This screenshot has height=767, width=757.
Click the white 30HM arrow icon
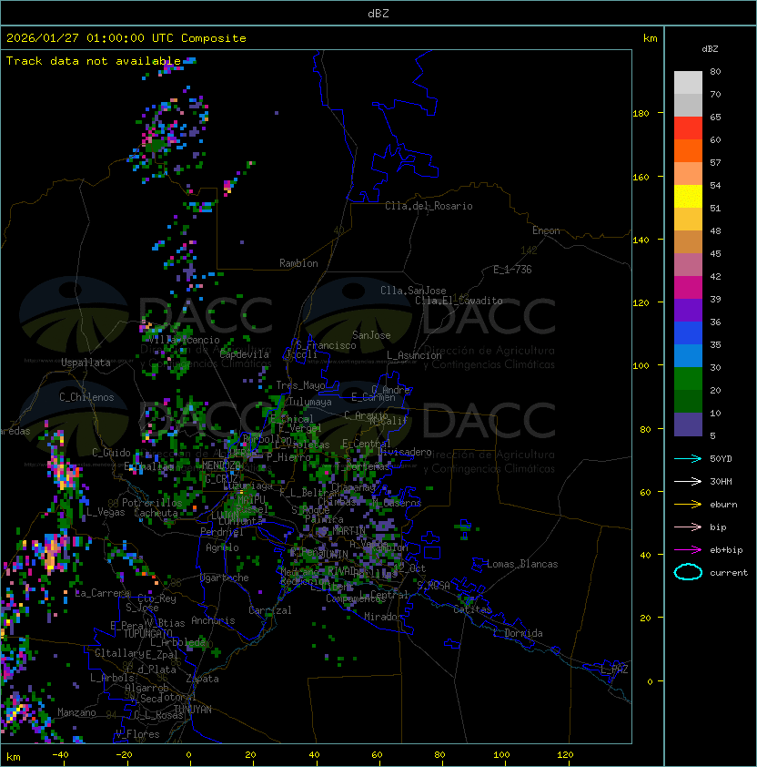coord(688,481)
